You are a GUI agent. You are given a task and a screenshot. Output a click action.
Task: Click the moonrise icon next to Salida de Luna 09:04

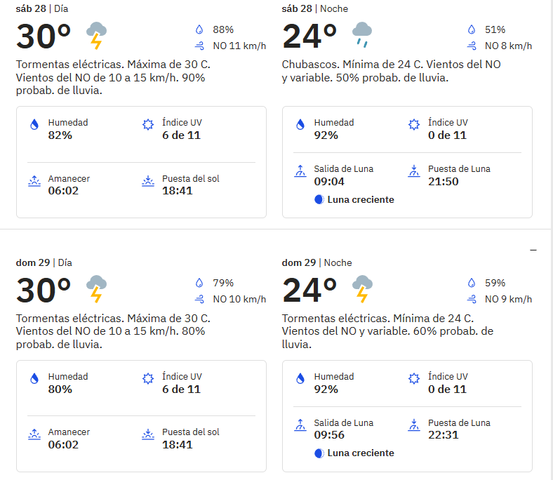coord(300,171)
